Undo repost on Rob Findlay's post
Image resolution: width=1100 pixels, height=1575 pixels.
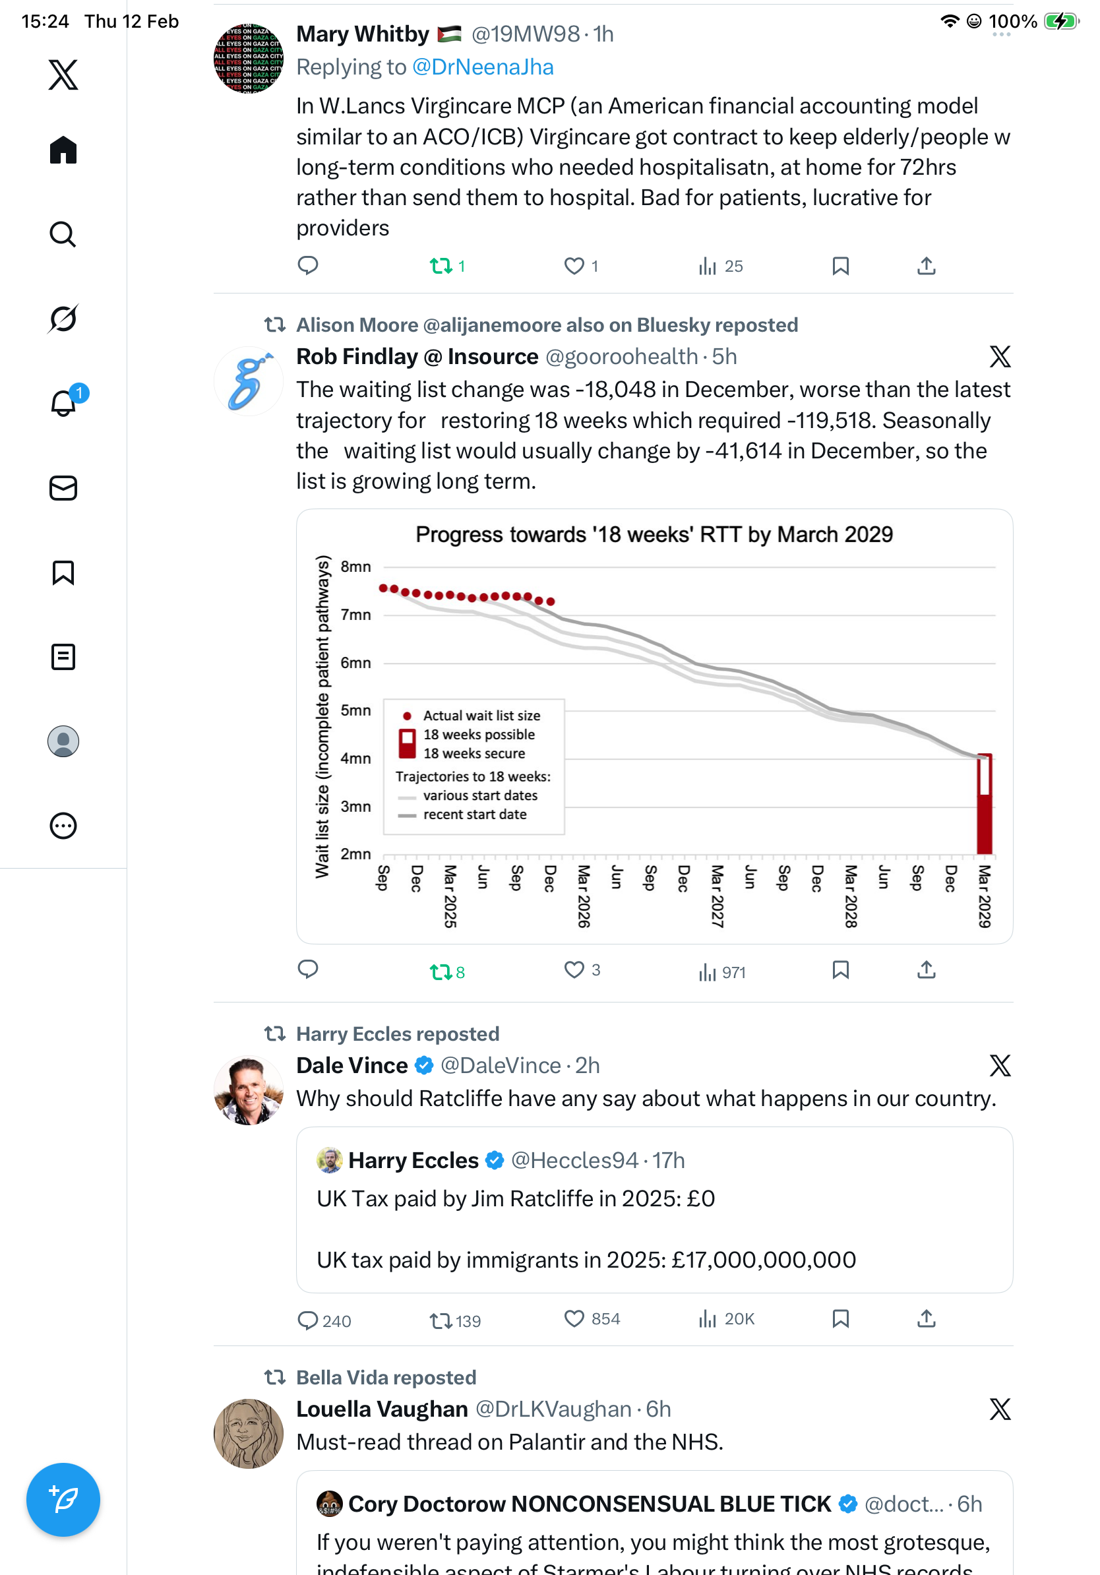(441, 972)
